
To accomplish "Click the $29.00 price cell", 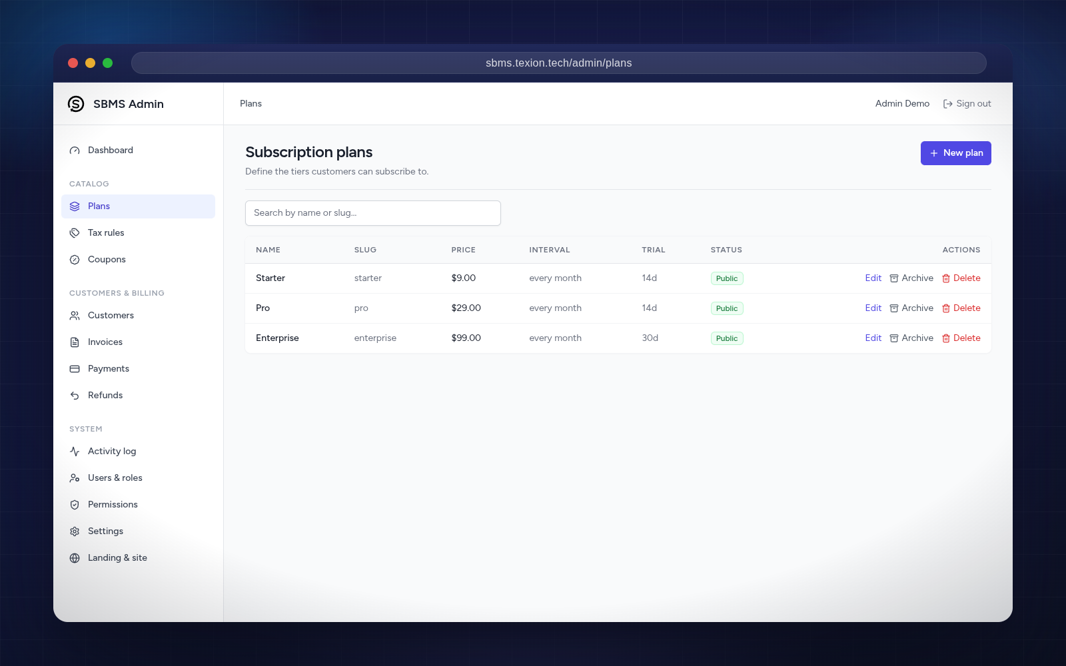I will click(x=466, y=308).
